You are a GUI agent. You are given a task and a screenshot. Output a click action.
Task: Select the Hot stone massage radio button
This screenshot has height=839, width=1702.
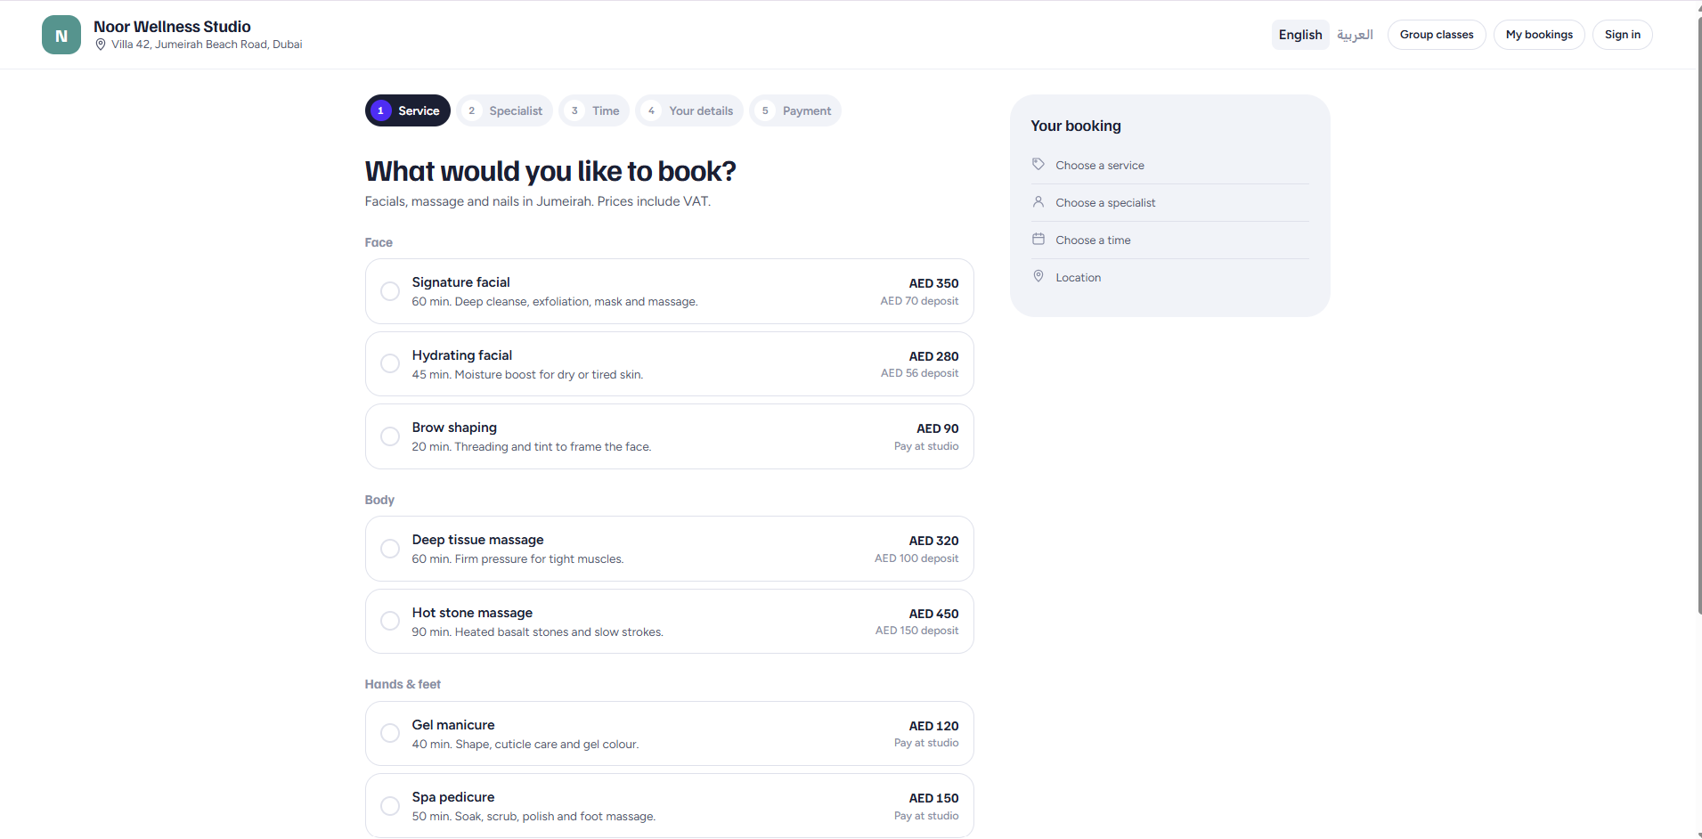click(390, 621)
